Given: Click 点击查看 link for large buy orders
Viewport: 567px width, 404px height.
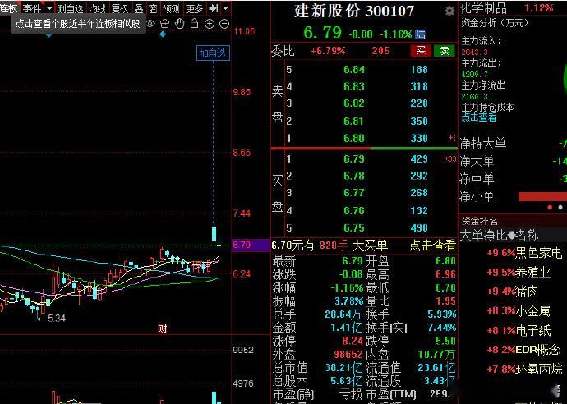Looking at the screenshot, I should (432, 246).
